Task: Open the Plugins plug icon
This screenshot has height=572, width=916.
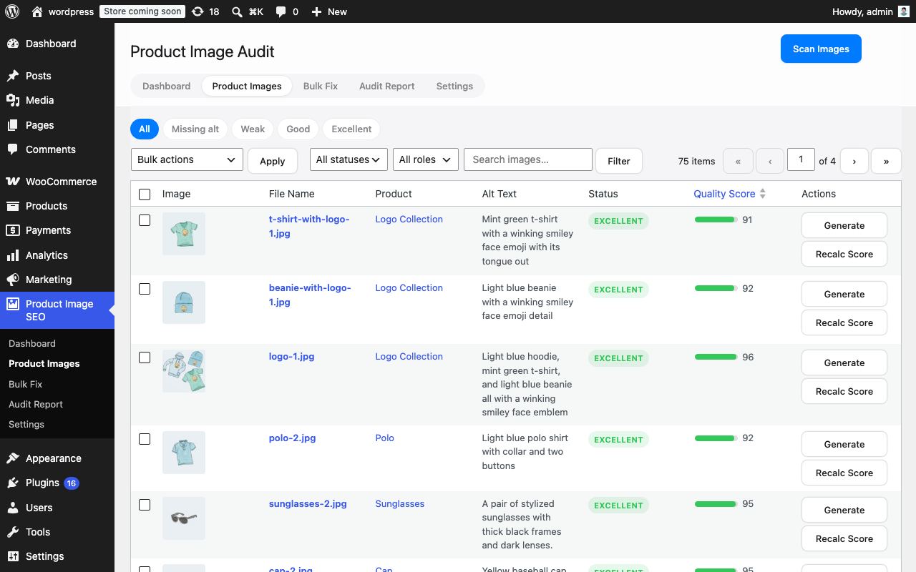Action: (13, 483)
